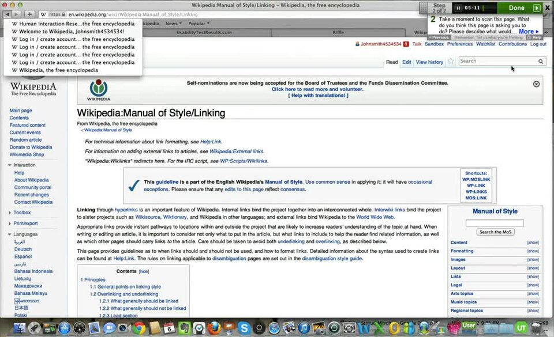The width and height of the screenshot is (554, 337).
Task: Switch to the Riffle browser tab
Action: click(338, 32)
